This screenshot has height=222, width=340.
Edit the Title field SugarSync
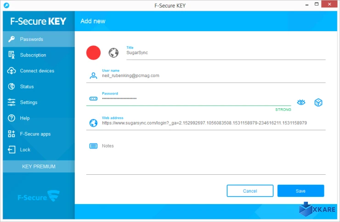226,53
